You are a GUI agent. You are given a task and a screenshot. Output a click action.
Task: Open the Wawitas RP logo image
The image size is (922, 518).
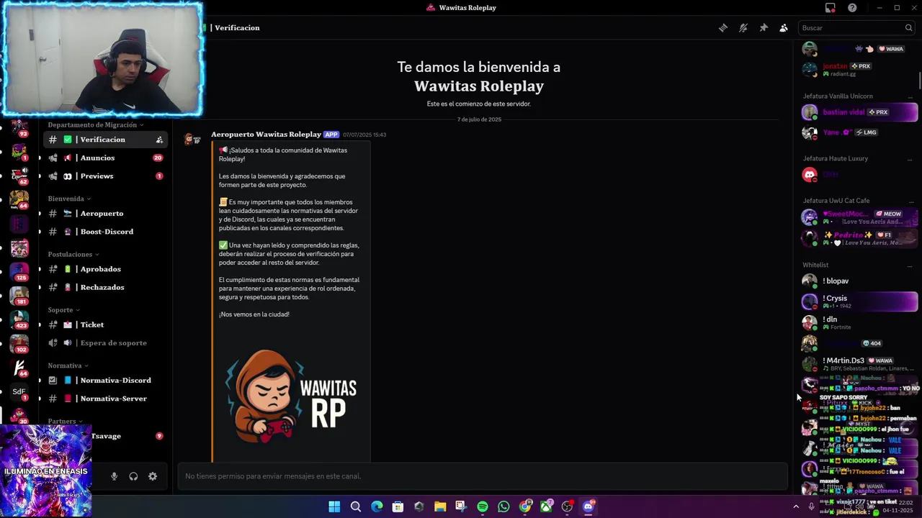[291, 397]
